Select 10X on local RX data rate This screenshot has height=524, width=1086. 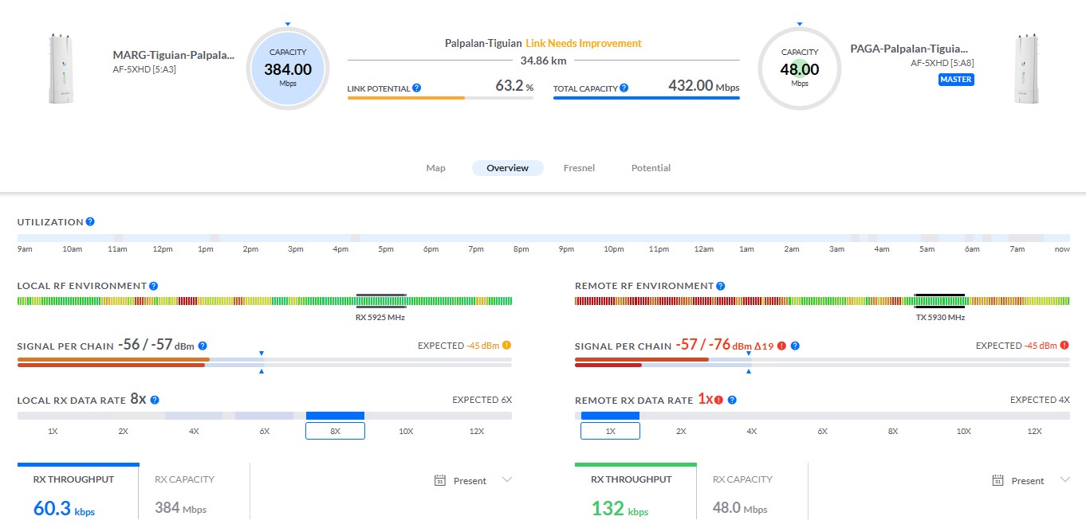[x=406, y=431]
